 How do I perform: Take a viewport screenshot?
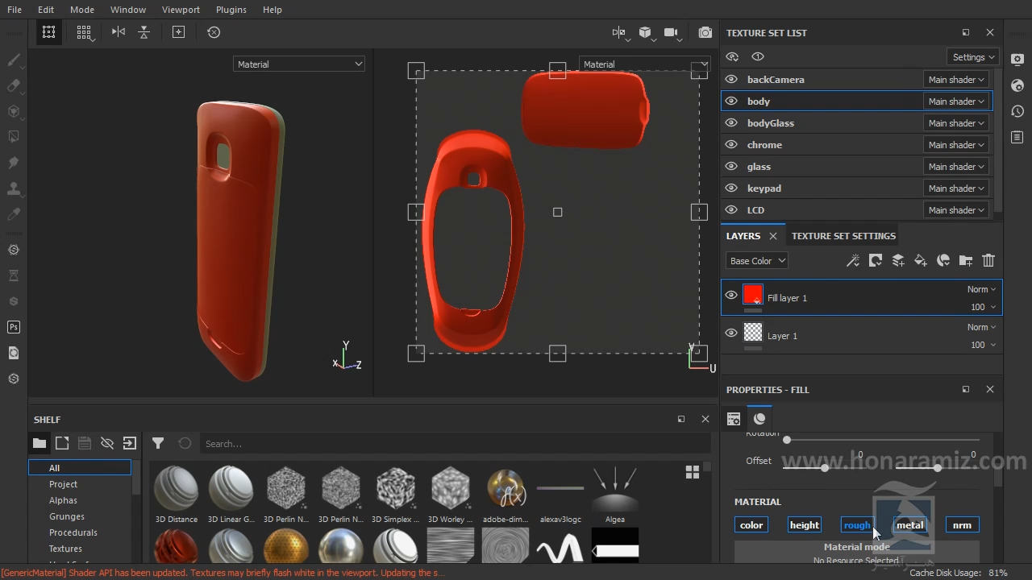(x=705, y=32)
